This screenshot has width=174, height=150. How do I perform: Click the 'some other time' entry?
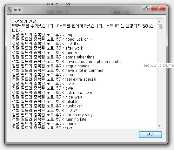pyautogui.click(x=53, y=57)
